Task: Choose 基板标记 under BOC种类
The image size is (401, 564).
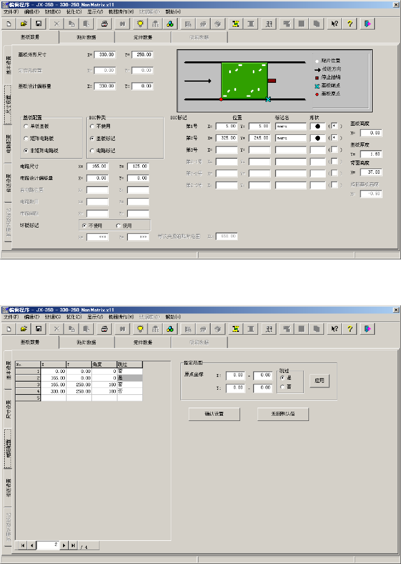Action: pos(93,138)
